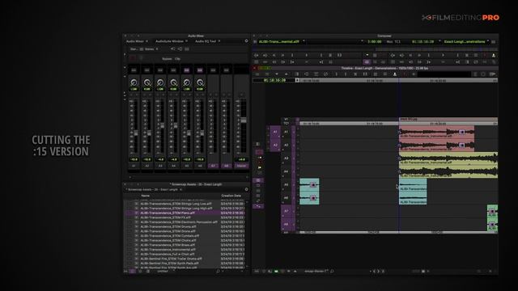Open the record sequence name dropdown in Composer
The image size is (518, 291).
click(x=488, y=41)
